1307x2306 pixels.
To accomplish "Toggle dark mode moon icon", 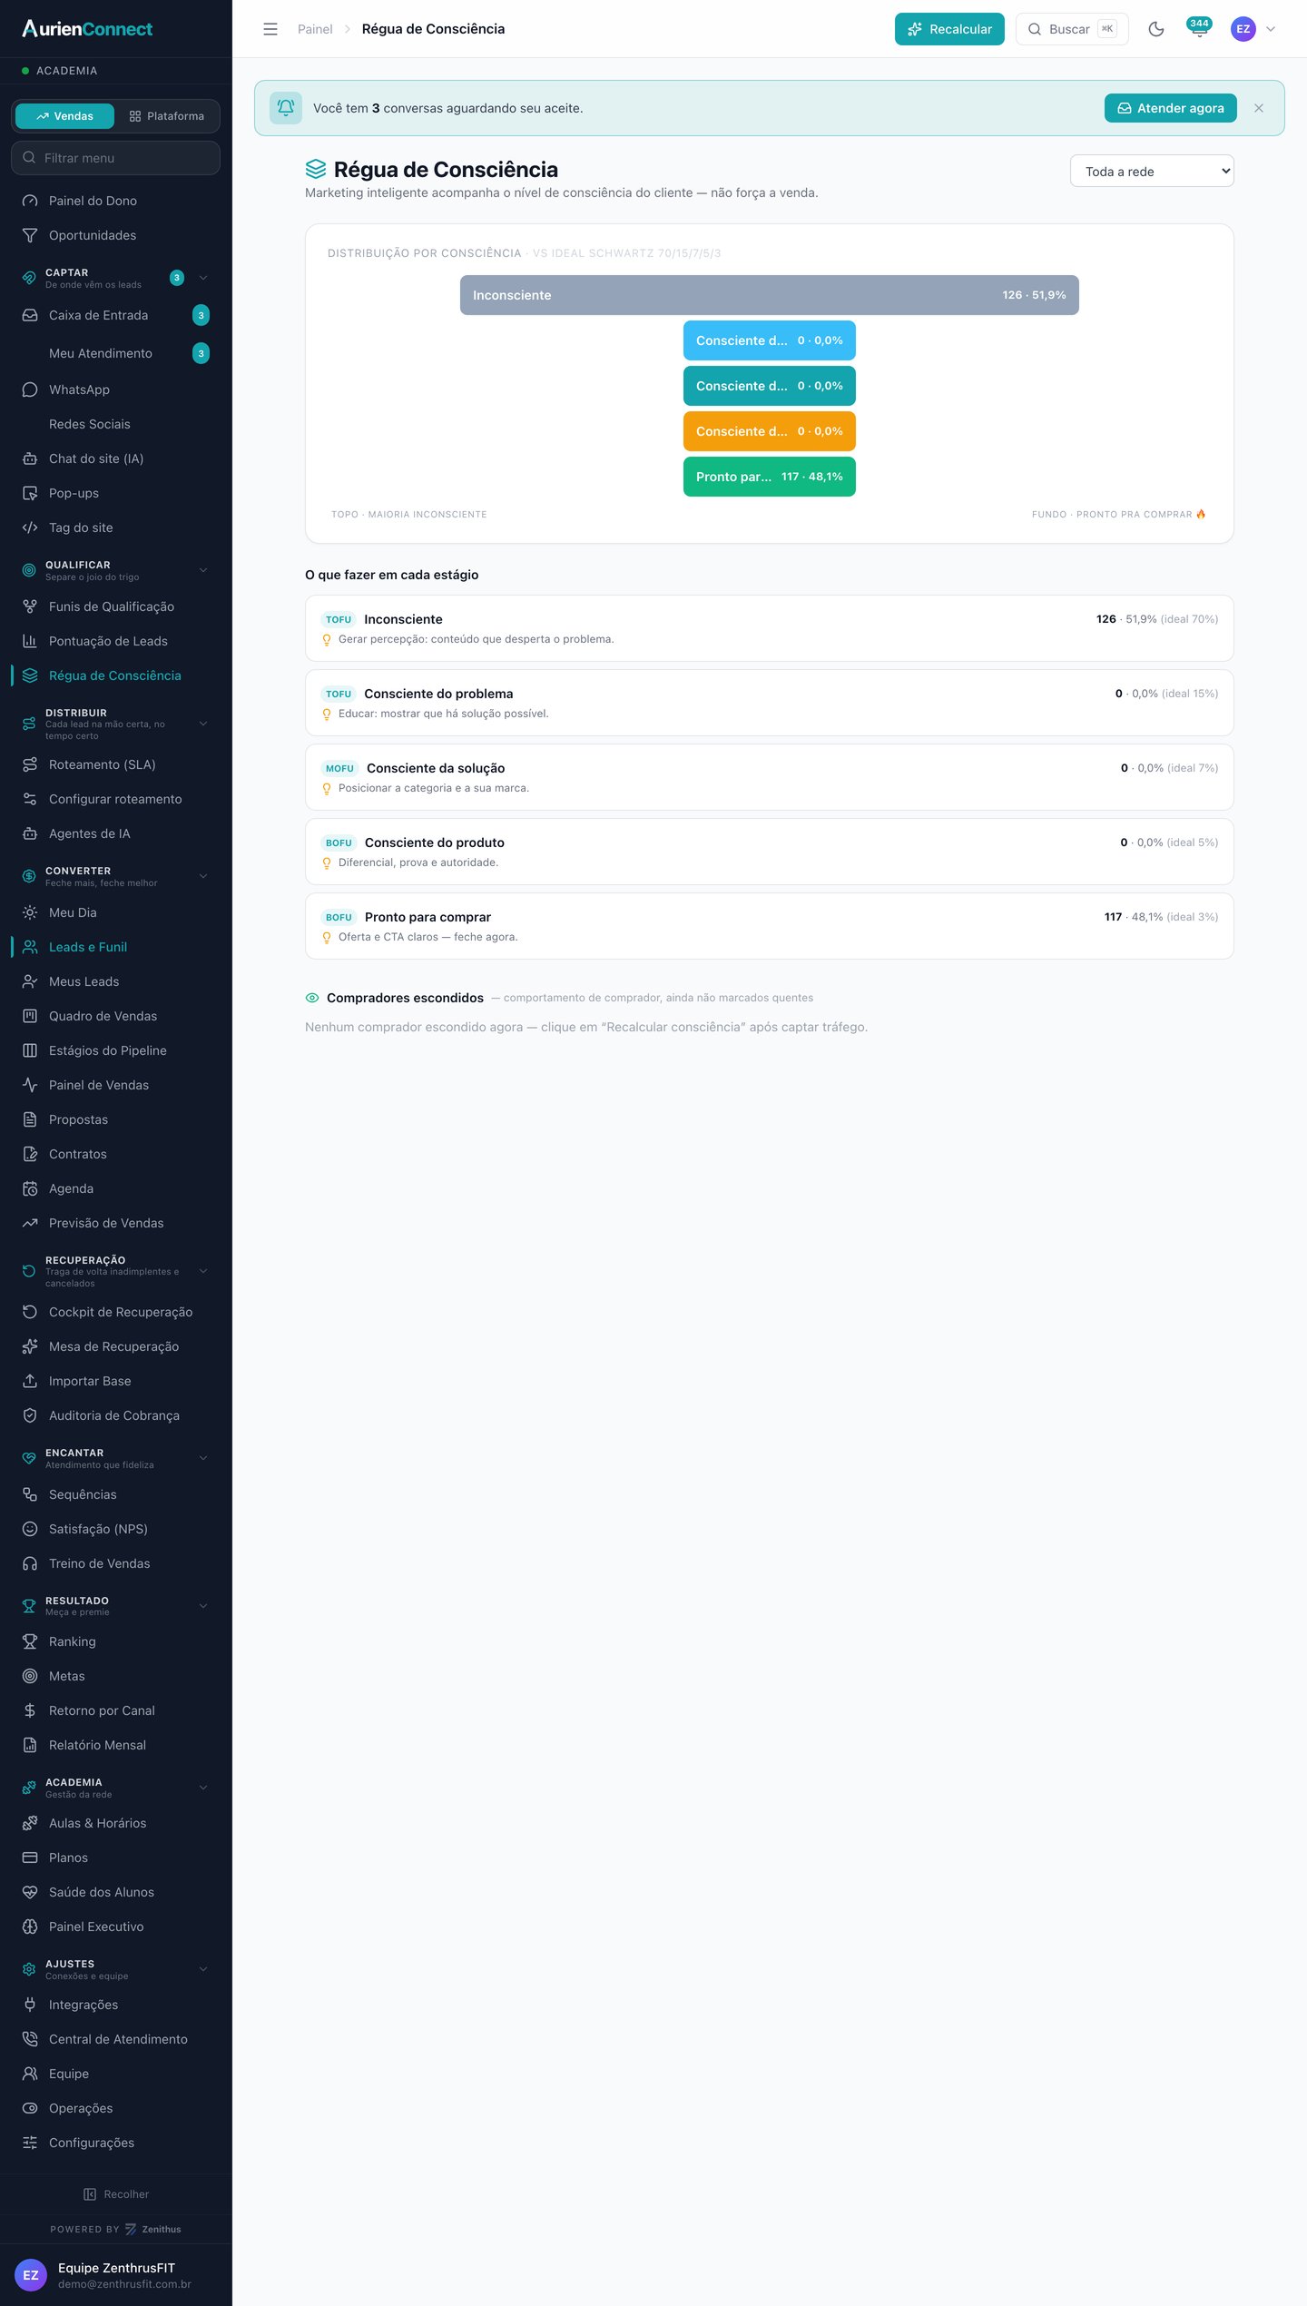I will (x=1155, y=29).
